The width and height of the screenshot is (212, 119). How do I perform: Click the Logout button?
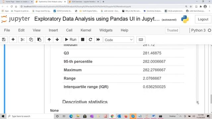[x=203, y=19]
